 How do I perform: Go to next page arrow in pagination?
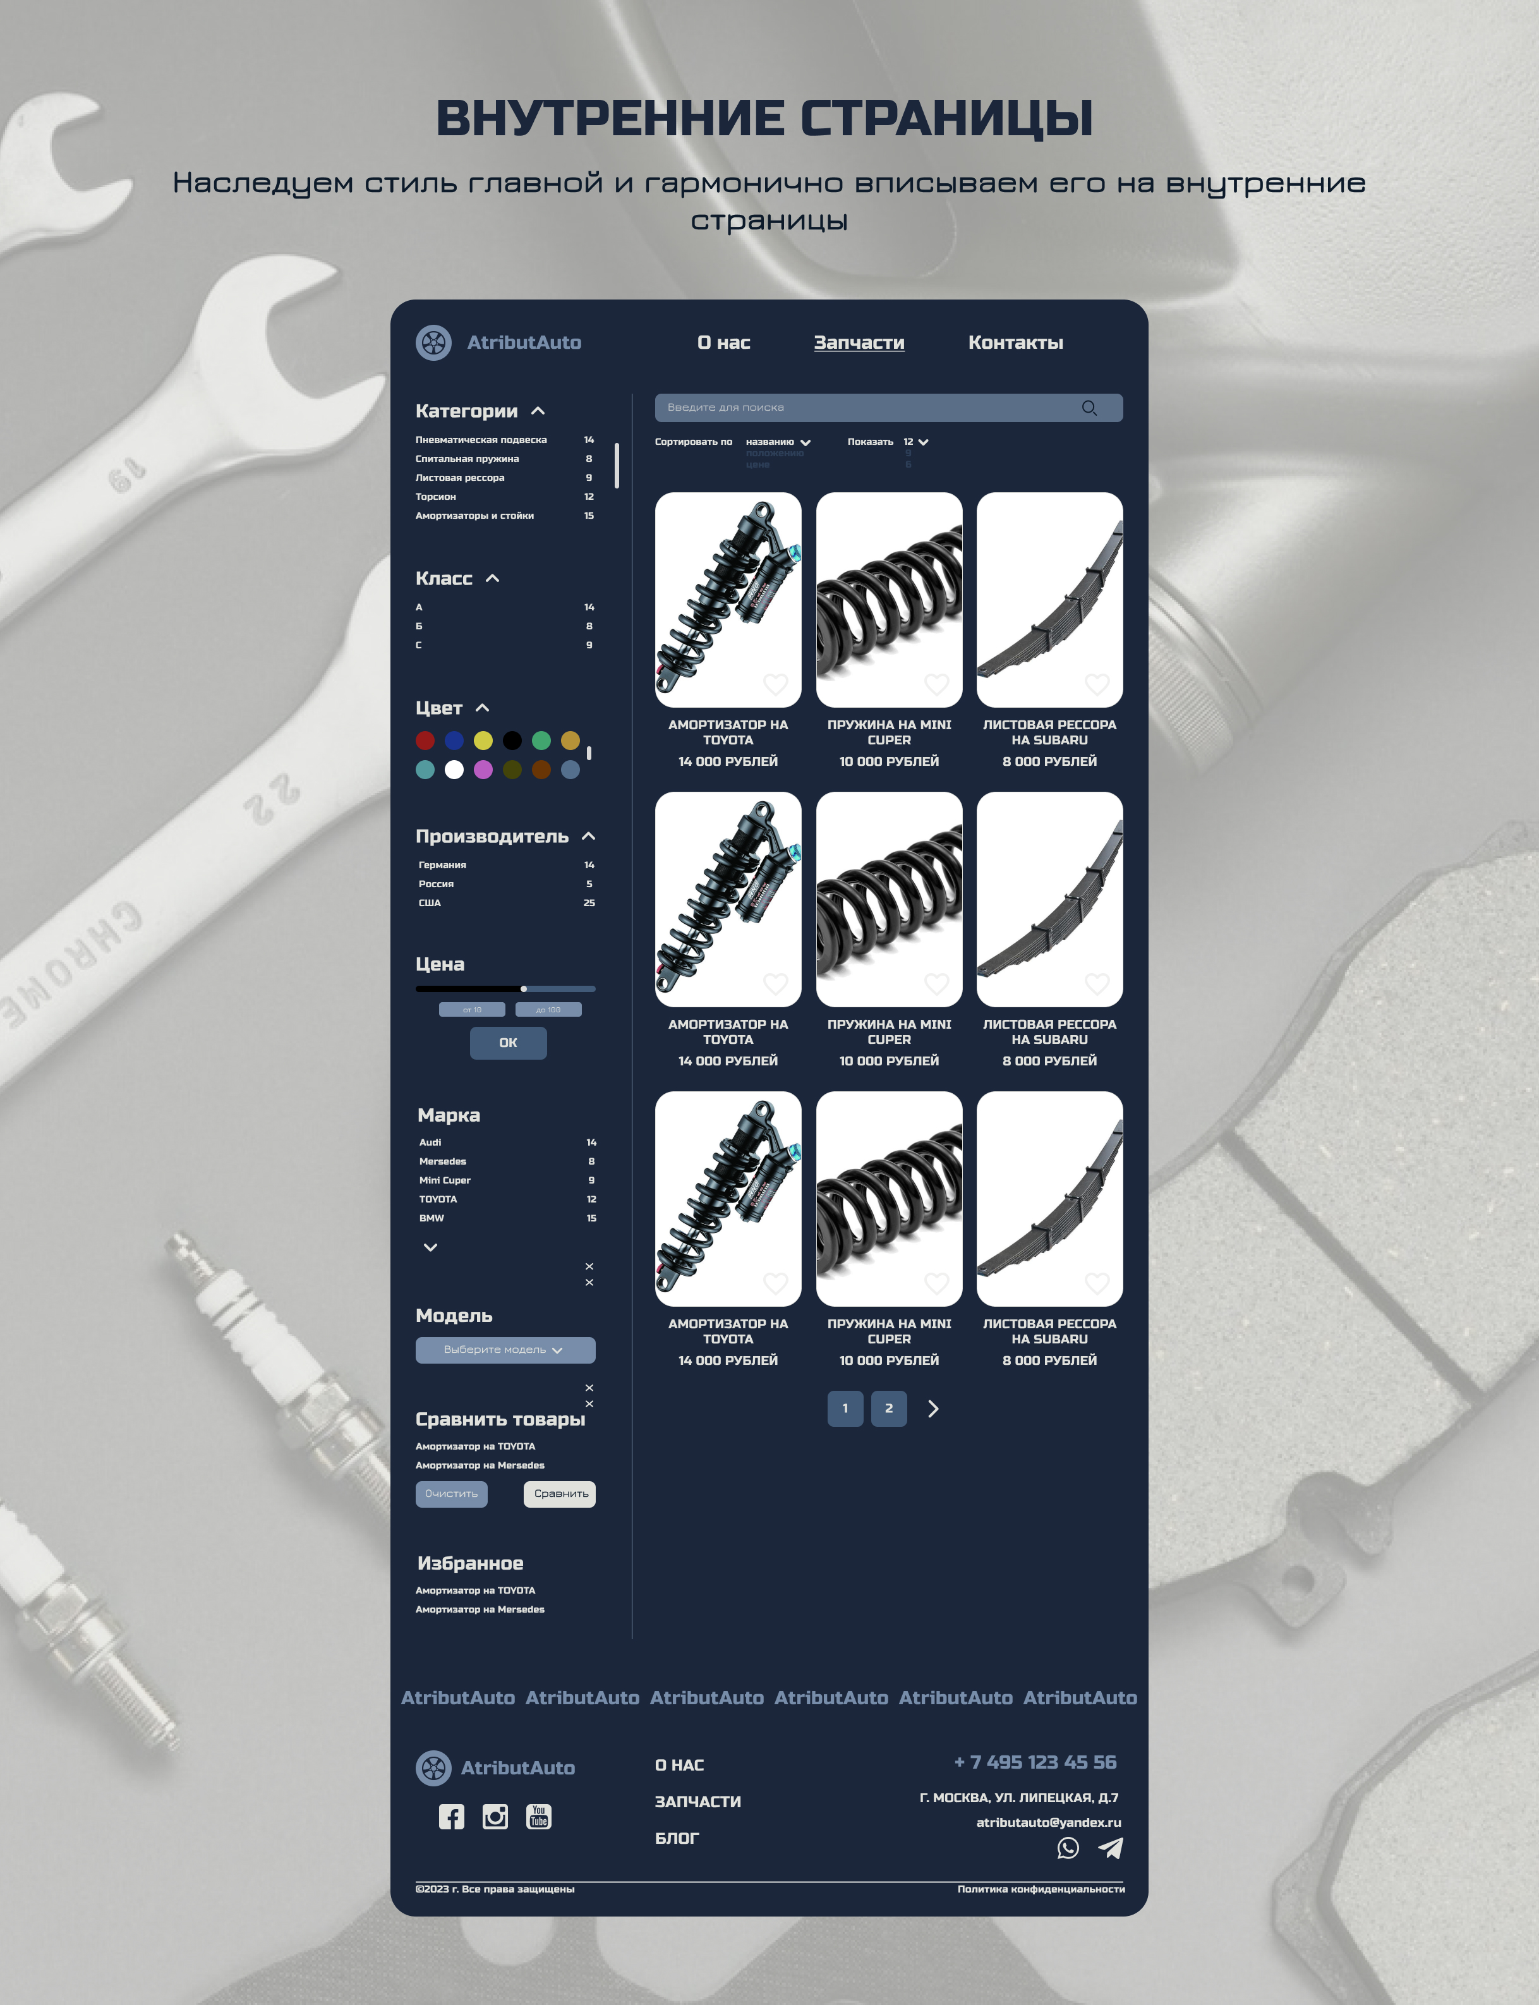point(932,1408)
